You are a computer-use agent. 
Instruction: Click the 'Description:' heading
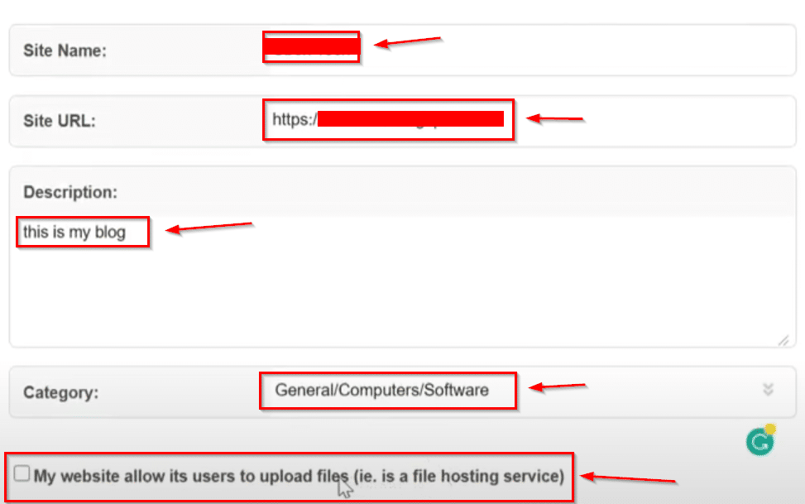click(x=70, y=192)
